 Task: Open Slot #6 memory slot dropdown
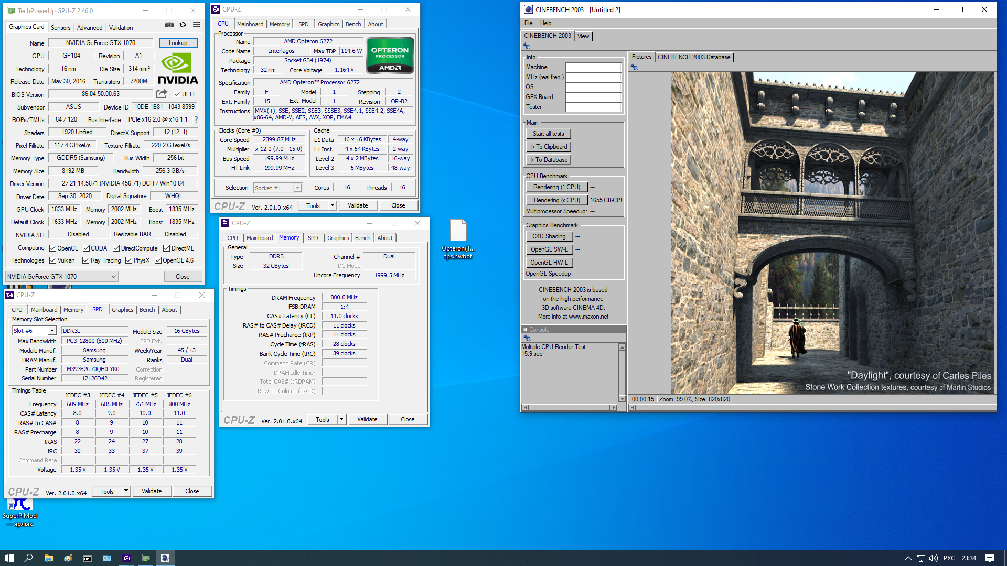34,331
